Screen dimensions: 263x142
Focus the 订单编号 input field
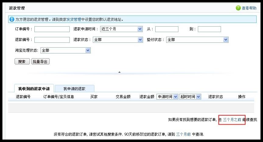[x=52, y=29]
